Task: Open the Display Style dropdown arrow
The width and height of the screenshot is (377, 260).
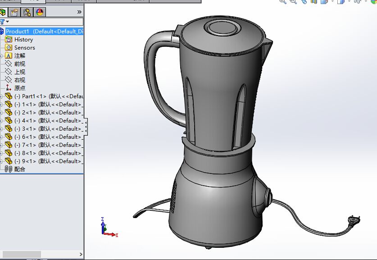Action: tap(349, 1)
